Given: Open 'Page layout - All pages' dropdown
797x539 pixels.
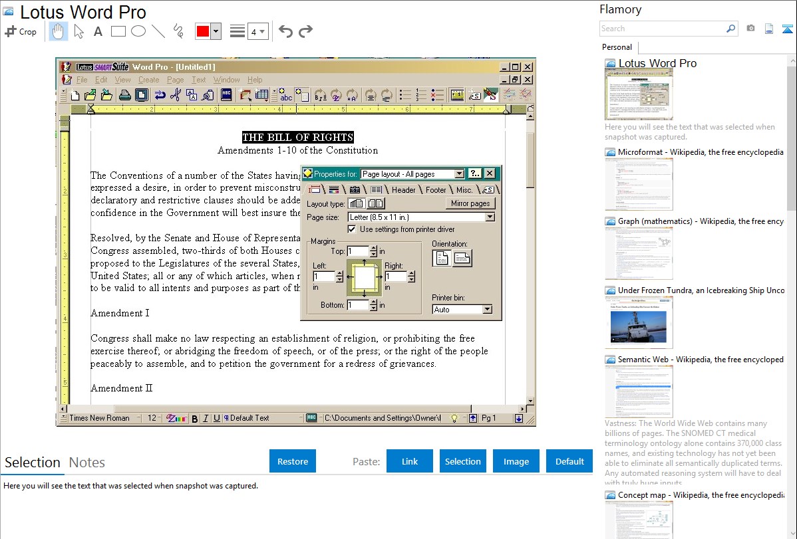Looking at the screenshot, I should click(x=459, y=173).
